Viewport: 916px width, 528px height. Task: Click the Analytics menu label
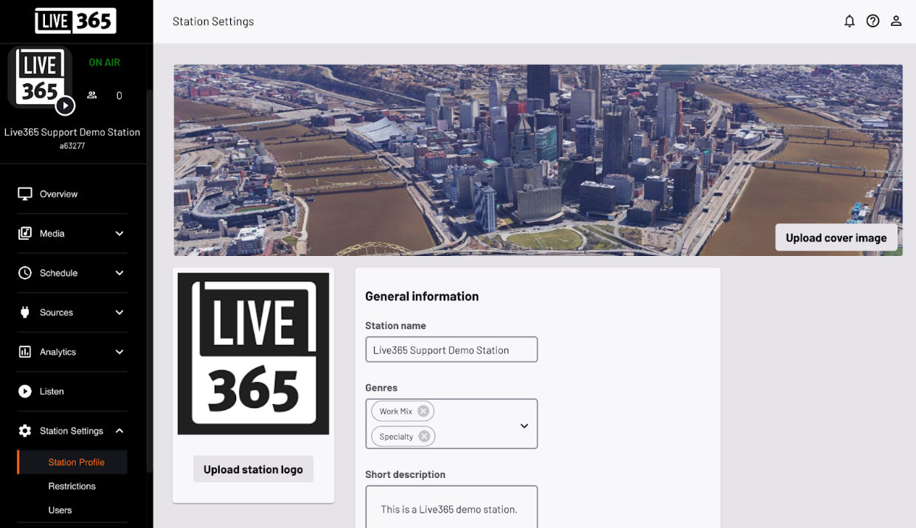[58, 352]
